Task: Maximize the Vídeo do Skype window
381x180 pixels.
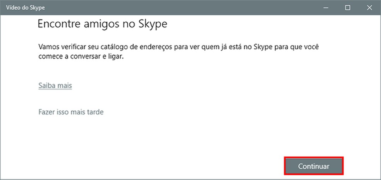Action: [x=348, y=7]
